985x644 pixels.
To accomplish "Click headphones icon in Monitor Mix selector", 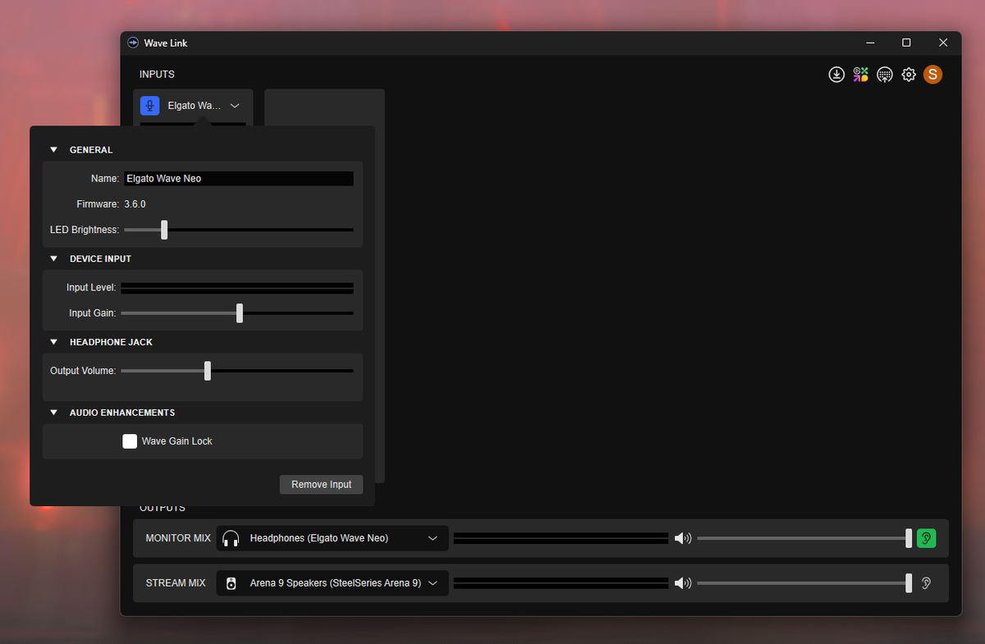I will click(231, 539).
